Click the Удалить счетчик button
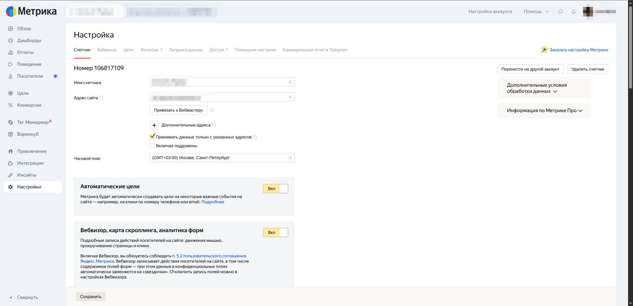 pos(587,69)
